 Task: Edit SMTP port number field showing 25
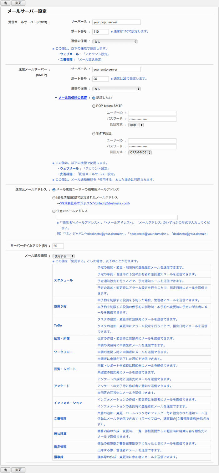click(x=100, y=79)
